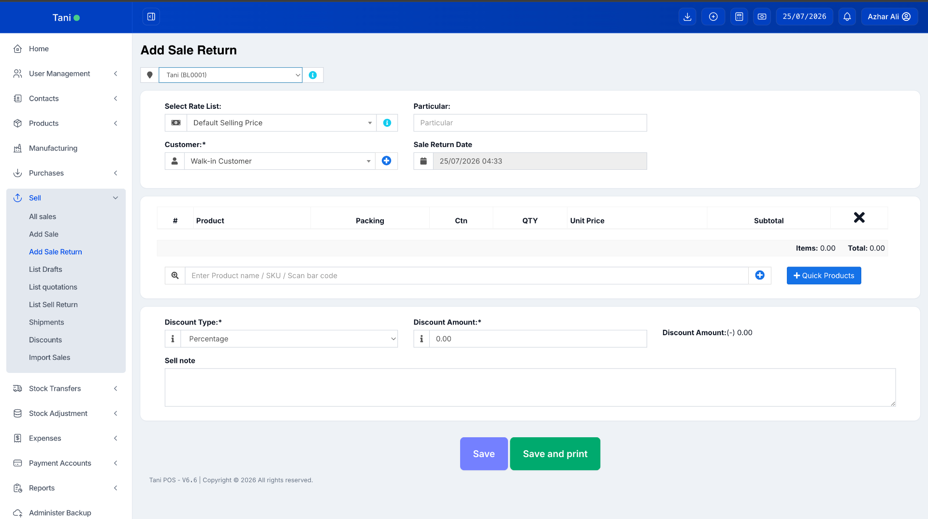The image size is (928, 519).
Task: Open List Sell Return
Action: (x=53, y=305)
